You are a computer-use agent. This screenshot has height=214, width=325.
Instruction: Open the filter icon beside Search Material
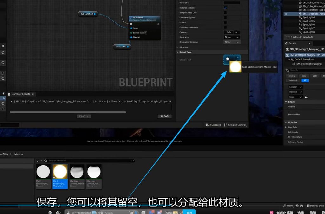(x=39, y=161)
